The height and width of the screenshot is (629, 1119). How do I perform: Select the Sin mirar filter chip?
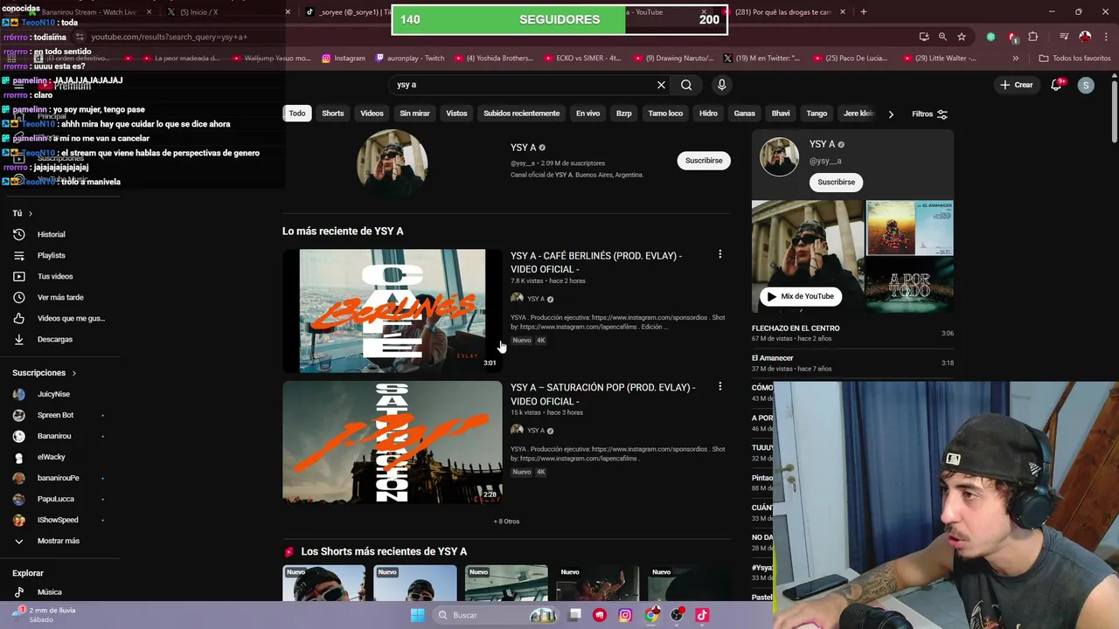pyautogui.click(x=414, y=114)
